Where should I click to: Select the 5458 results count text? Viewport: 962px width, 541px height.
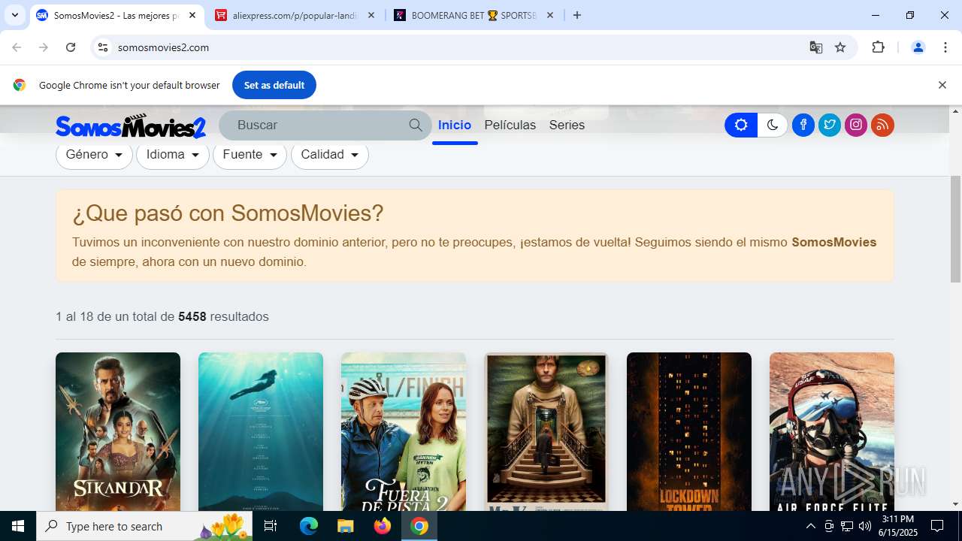click(x=192, y=317)
